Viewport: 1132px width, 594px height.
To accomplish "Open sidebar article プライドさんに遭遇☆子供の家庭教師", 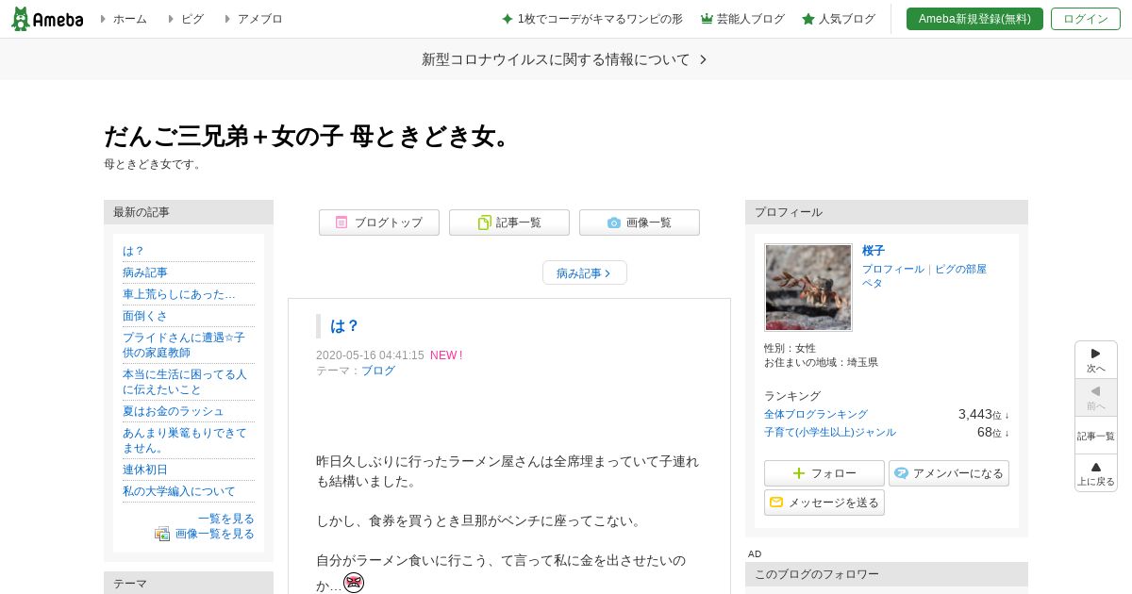I will pyautogui.click(x=184, y=345).
